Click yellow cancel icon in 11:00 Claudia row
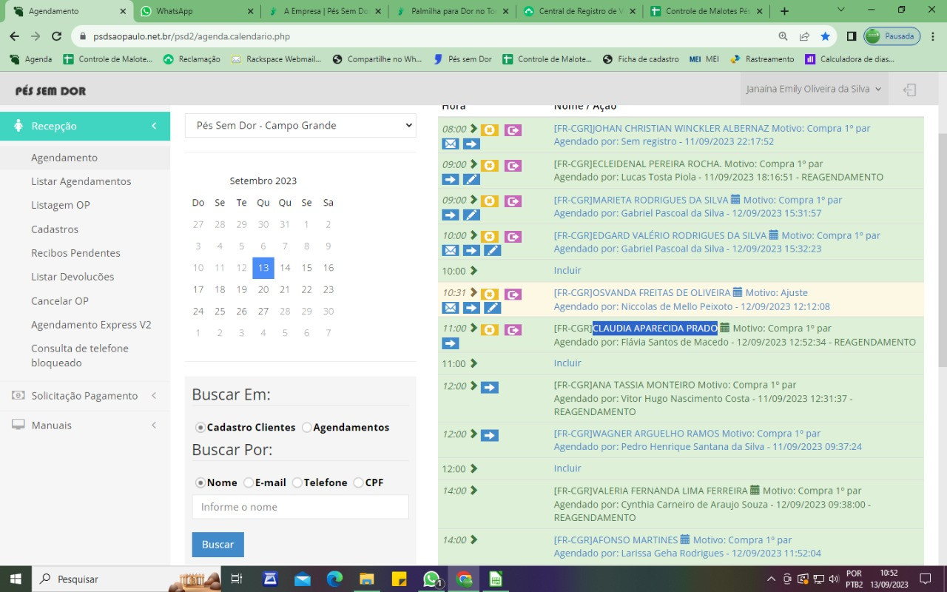The image size is (947, 592). click(489, 330)
